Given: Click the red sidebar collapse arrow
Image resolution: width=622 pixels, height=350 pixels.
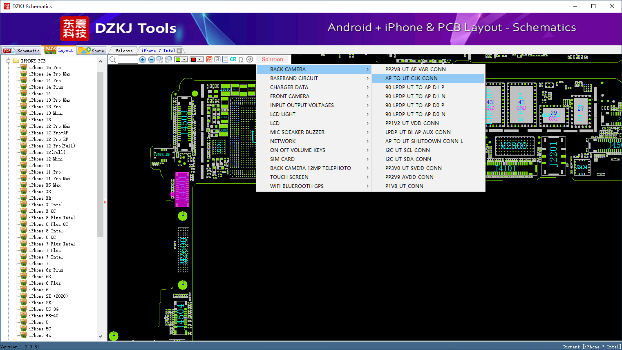Looking at the screenshot, I should tap(105, 202).
